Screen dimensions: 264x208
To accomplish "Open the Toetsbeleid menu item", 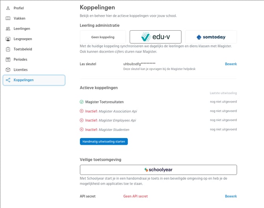I will pos(23,49).
